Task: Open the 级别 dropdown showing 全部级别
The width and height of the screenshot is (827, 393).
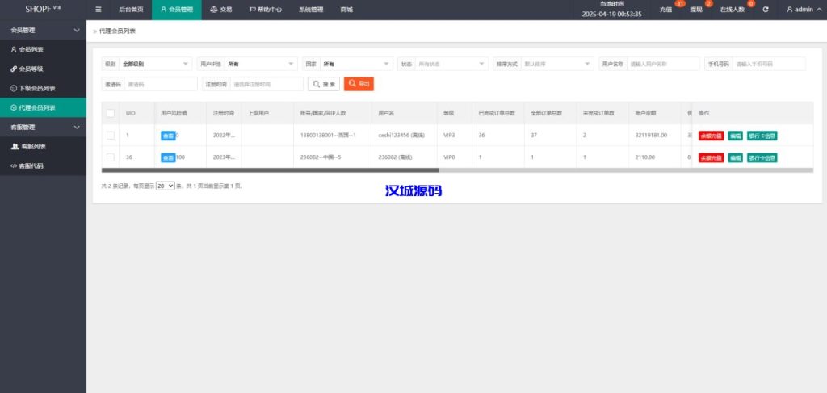Action: click(x=156, y=64)
